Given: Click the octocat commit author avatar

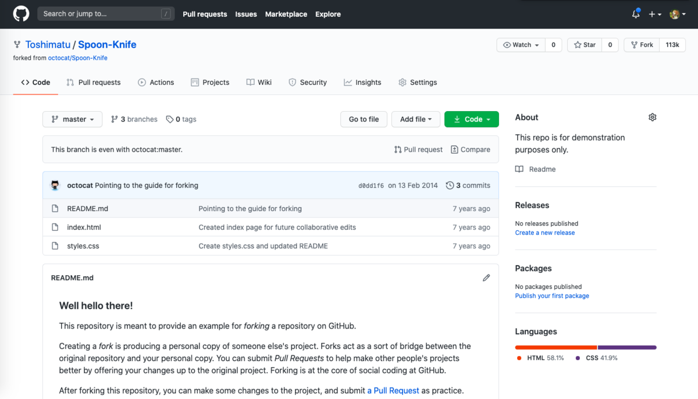Looking at the screenshot, I should coord(55,186).
